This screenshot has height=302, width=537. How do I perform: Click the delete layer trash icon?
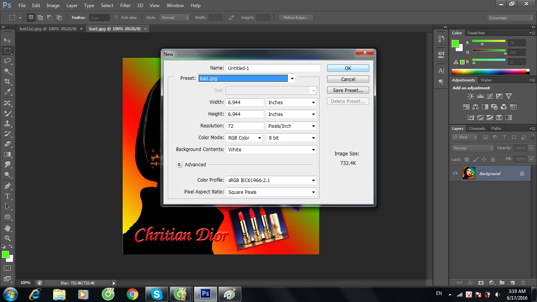(523, 282)
